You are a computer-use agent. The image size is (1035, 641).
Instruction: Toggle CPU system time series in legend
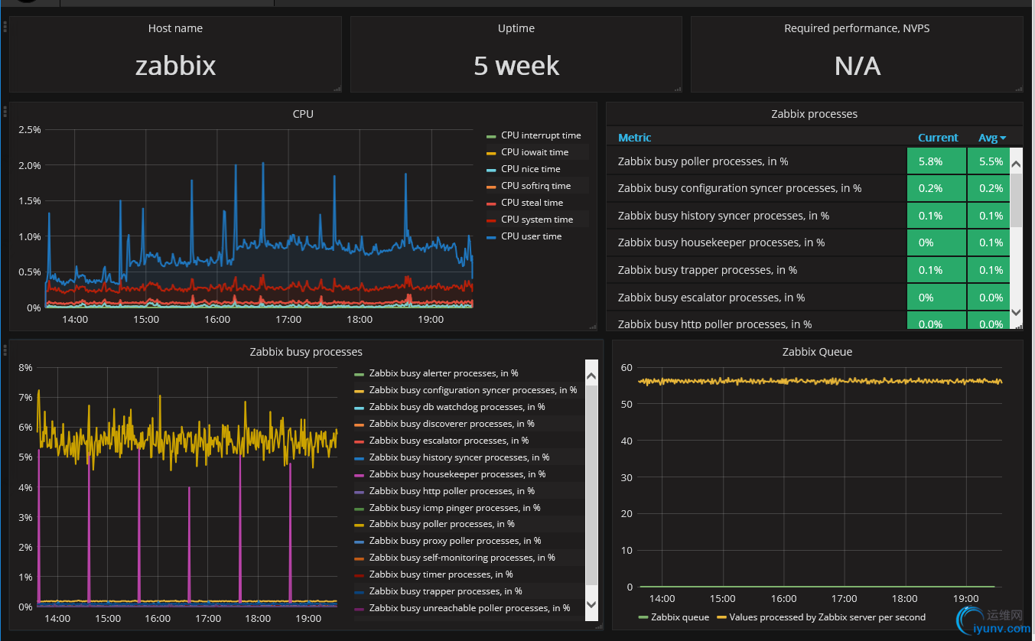[x=537, y=220]
